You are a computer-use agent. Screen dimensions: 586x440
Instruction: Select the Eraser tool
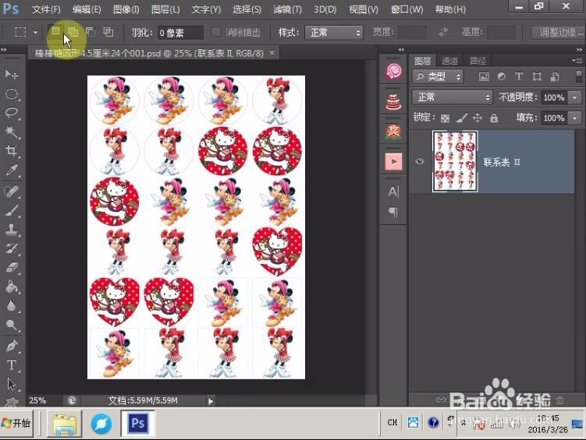[x=12, y=268]
